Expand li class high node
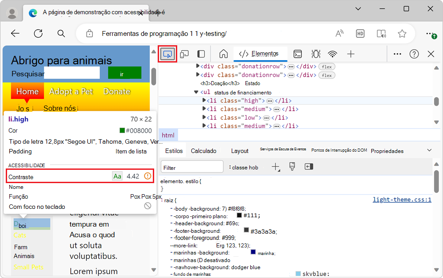 204,100
